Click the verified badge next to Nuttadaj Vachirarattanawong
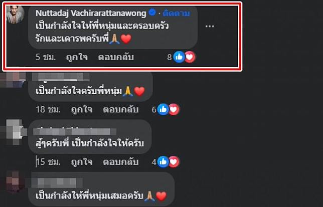The width and height of the screenshot is (323, 207). [152, 13]
